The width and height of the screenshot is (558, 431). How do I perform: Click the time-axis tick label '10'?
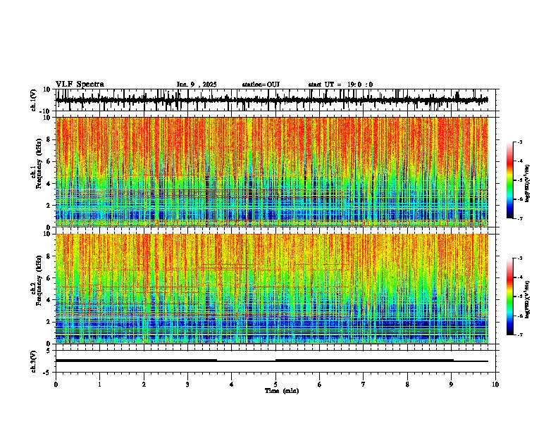click(x=495, y=385)
